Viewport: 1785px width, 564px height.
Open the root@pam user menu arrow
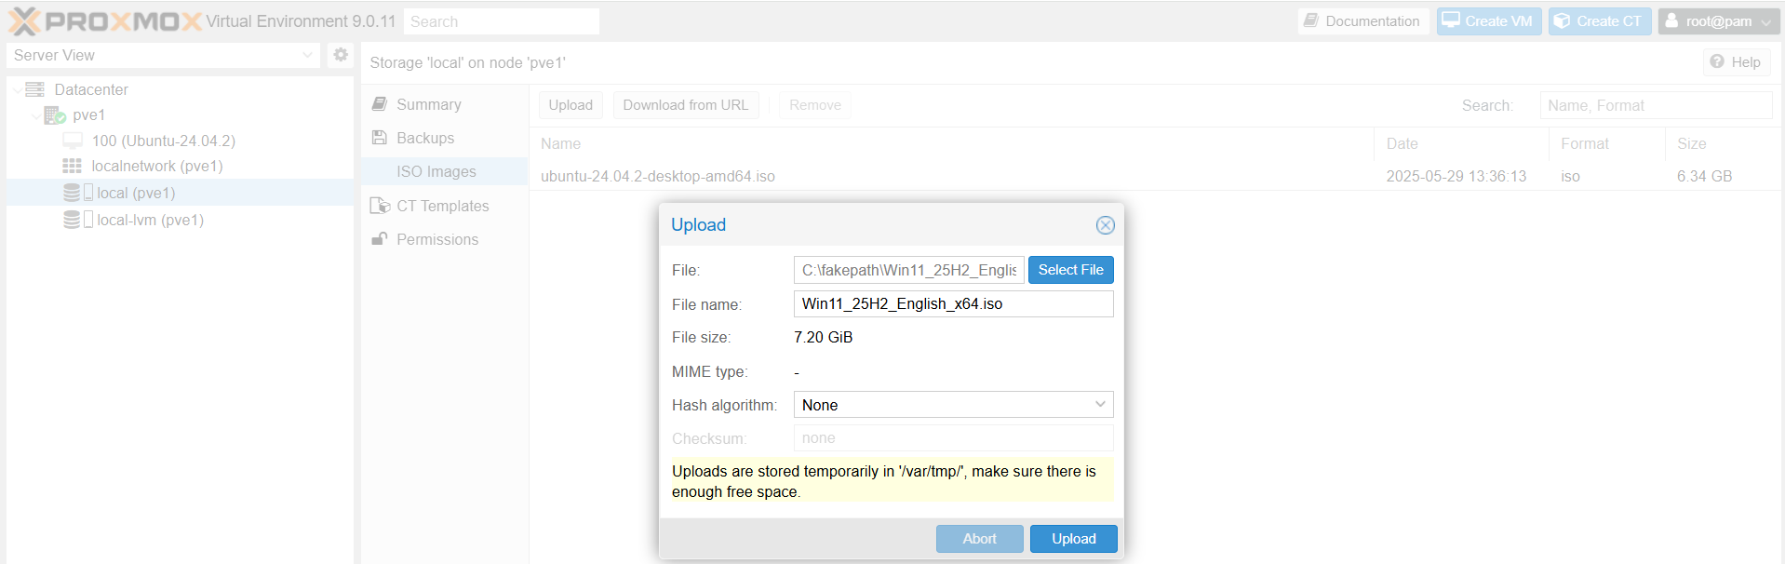tap(1767, 21)
